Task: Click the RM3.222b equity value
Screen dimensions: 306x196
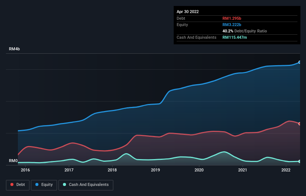Action: 232,25
